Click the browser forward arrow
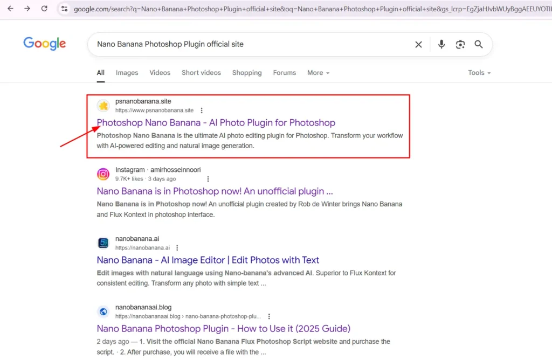Screen dimensions: 552x360 pyautogui.click(x=27, y=9)
